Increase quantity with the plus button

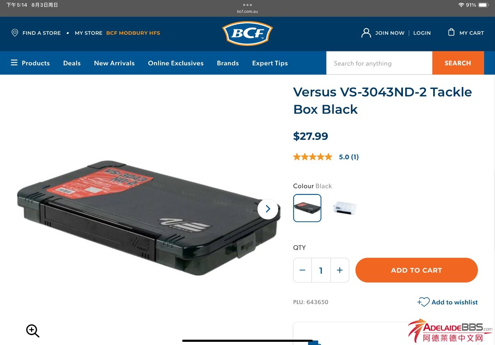point(340,270)
